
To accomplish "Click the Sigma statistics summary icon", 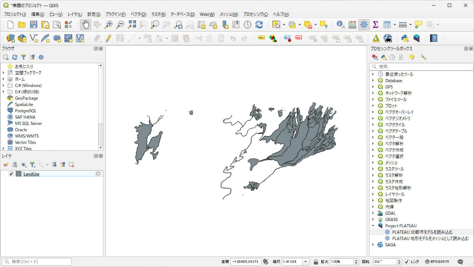I will (x=375, y=25).
